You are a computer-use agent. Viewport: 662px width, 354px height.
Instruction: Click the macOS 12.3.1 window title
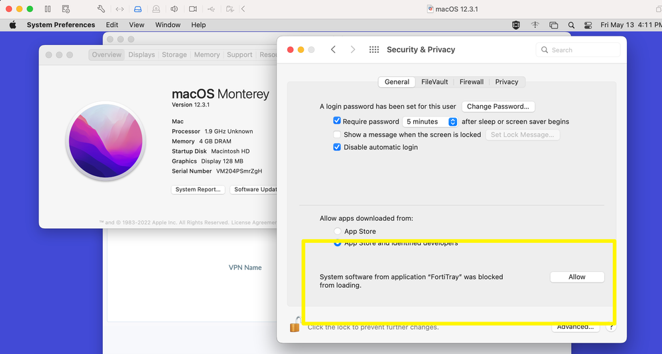[x=456, y=9]
